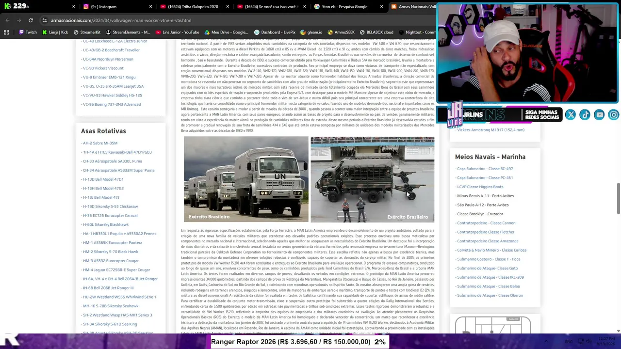Open the BELABOX cloud bookmark
The image size is (621, 349).
[x=376, y=32]
